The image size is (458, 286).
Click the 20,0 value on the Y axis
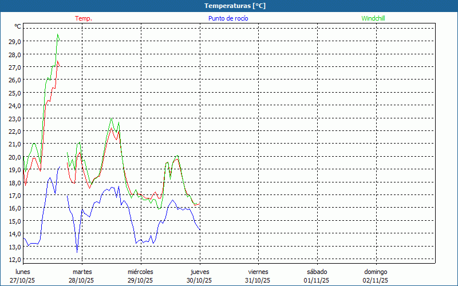(15, 157)
